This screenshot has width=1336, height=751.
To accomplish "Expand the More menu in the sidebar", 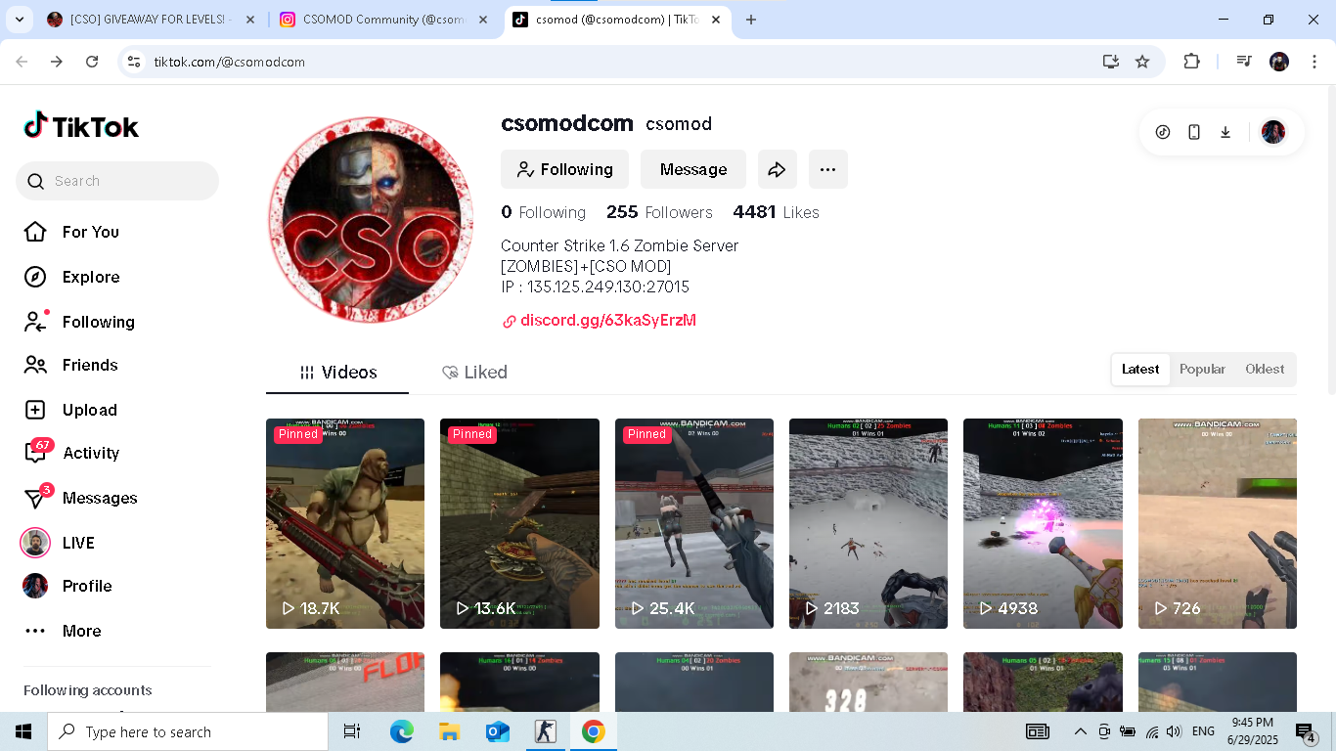I will (x=81, y=631).
